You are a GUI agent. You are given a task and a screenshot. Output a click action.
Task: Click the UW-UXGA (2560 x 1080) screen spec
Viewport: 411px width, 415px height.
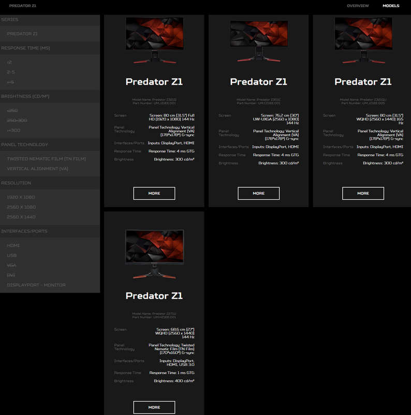(x=276, y=119)
